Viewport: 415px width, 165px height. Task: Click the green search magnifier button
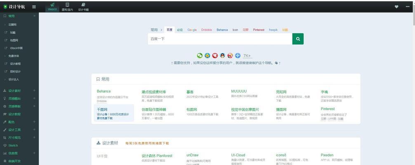298,39
